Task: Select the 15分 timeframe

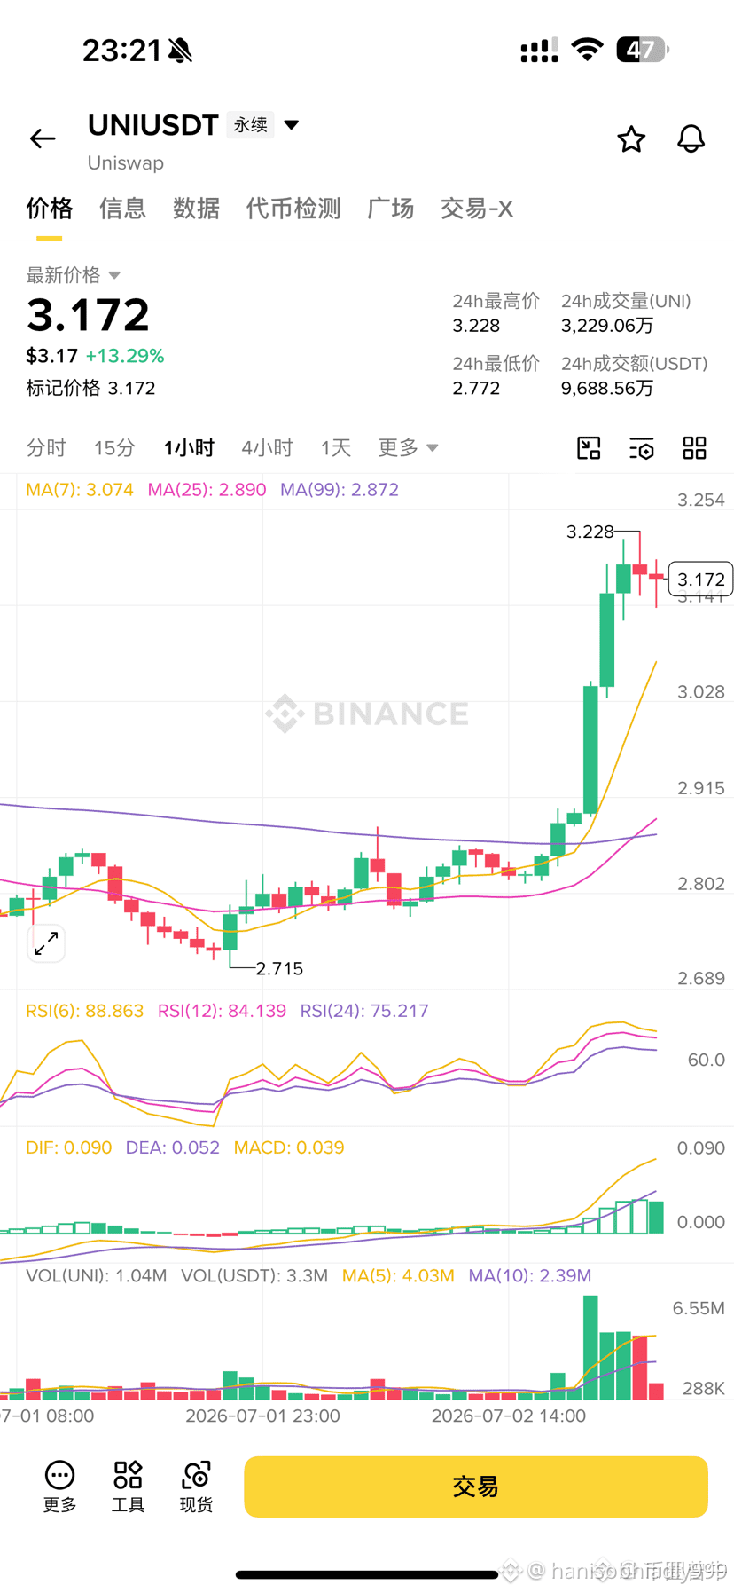Action: click(114, 447)
